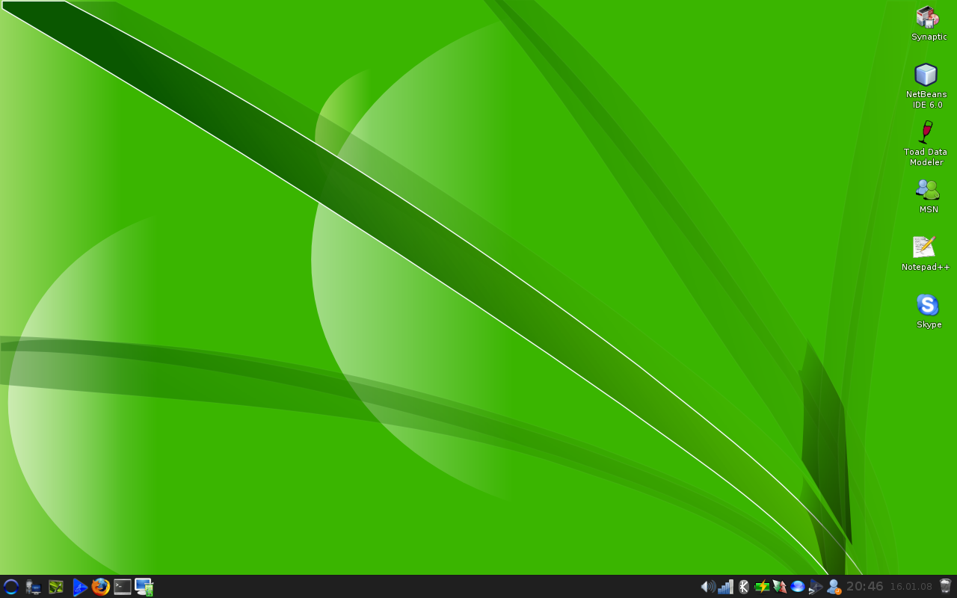Open Toad Data Modeler wine shortcut

tap(926, 144)
